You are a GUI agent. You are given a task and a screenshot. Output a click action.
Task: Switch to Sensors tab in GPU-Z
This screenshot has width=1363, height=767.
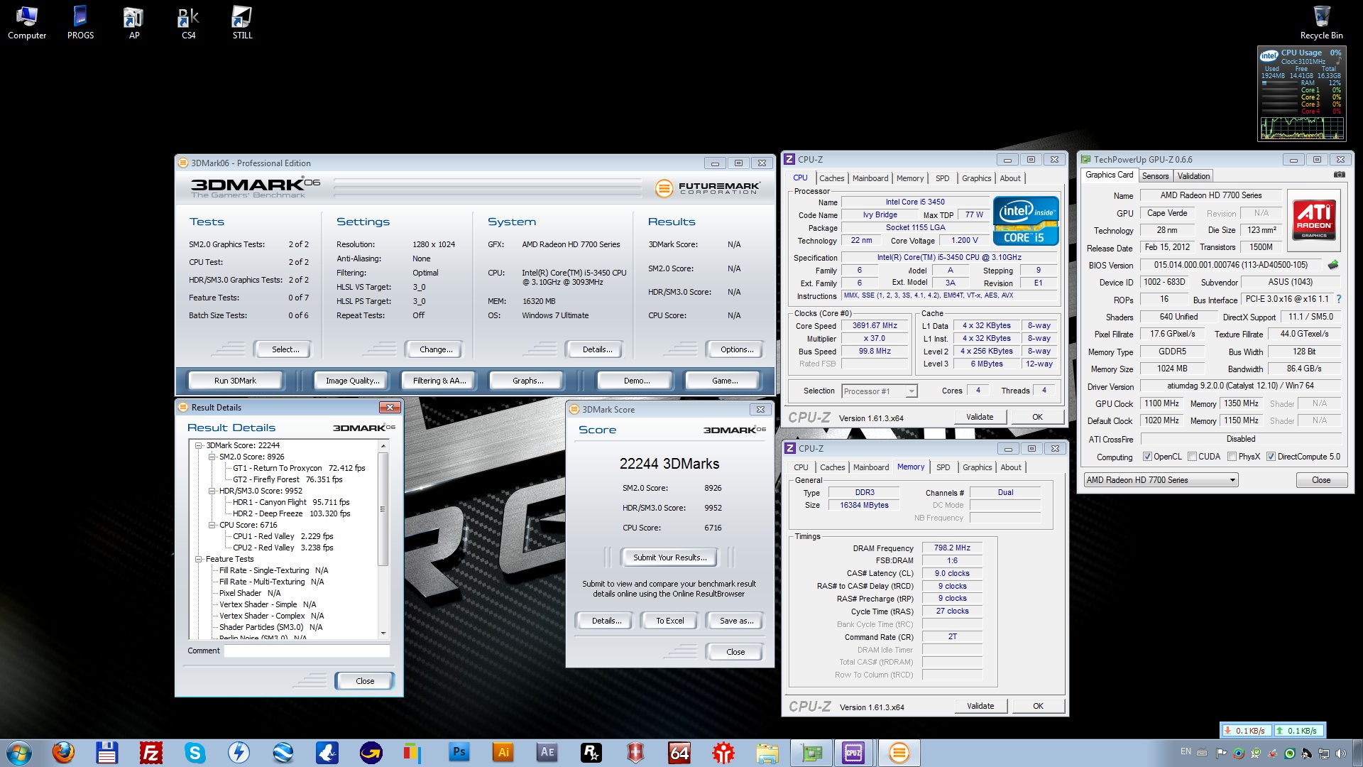(1155, 176)
